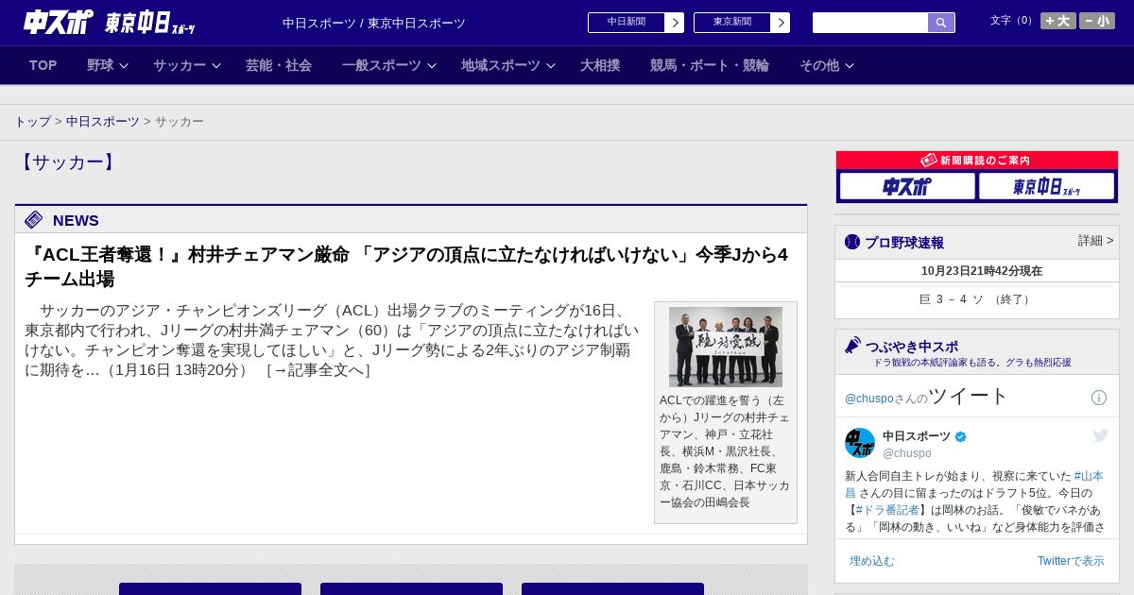Open the ACL meeting photo thumbnail
The image size is (1134, 595).
click(x=726, y=347)
